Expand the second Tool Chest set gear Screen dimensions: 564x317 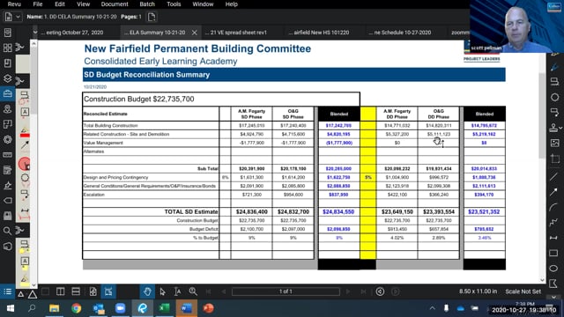20,82
